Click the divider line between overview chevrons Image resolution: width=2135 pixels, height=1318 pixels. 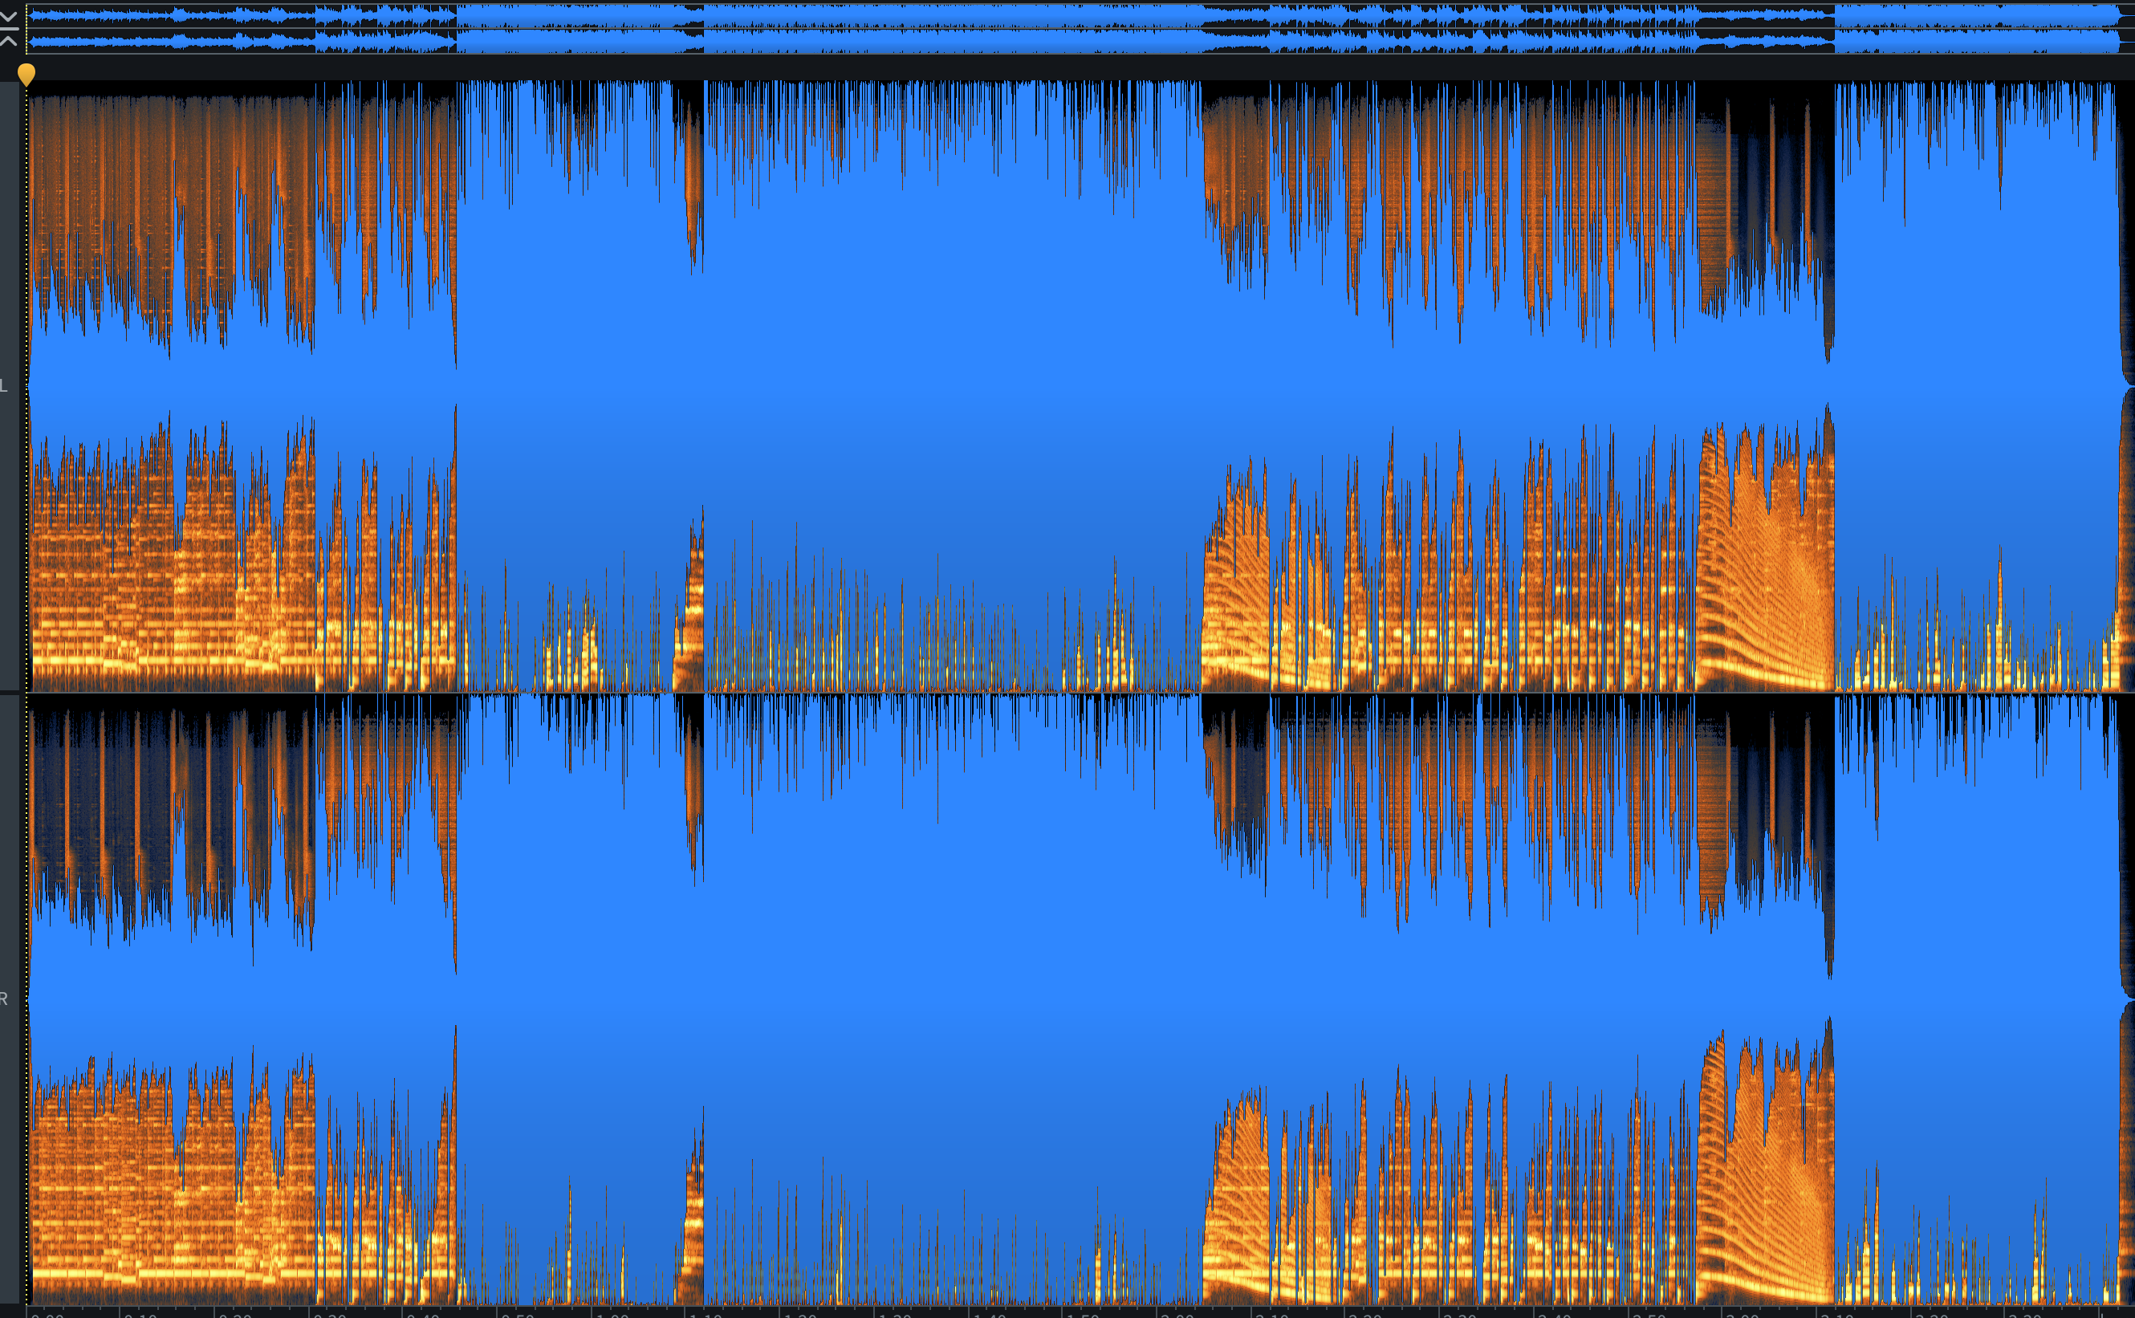pyautogui.click(x=9, y=29)
